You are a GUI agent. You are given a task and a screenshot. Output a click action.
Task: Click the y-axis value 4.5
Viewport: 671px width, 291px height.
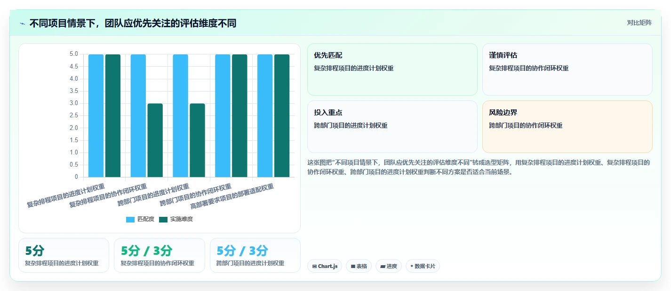click(73, 66)
